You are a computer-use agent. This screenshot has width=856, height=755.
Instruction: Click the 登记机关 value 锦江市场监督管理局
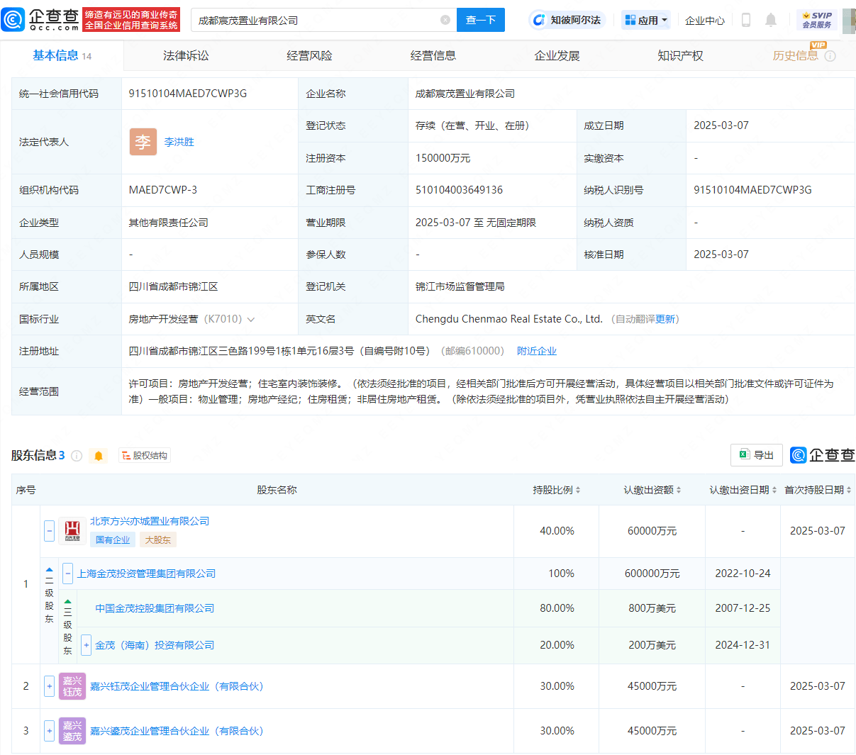coord(460,286)
